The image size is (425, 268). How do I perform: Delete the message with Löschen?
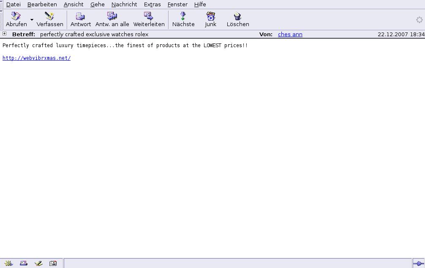click(x=237, y=19)
